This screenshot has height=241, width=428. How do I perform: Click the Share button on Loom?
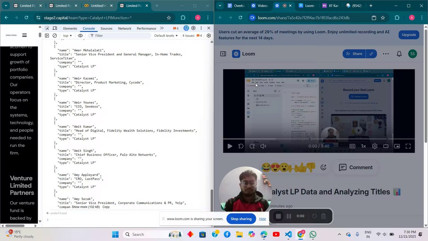354,54
